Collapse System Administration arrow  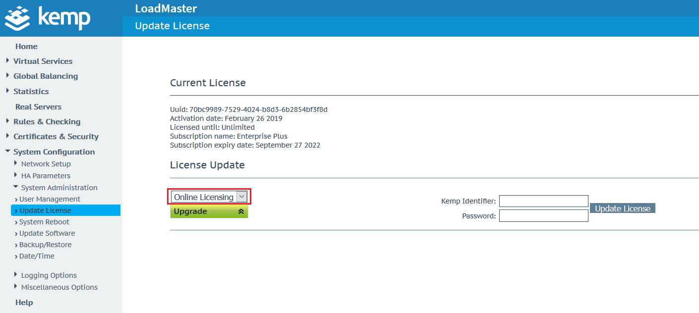coord(16,187)
